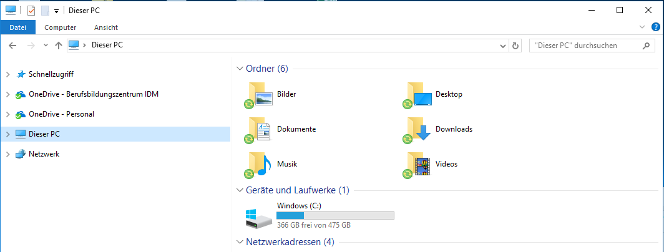Viewport: 664px width, 252px height.
Task: Expand the ribbon with the chevron
Action: click(x=642, y=27)
